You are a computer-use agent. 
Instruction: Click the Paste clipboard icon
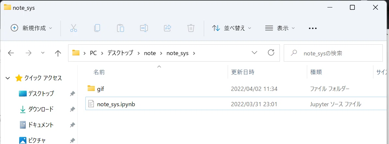click(121, 28)
